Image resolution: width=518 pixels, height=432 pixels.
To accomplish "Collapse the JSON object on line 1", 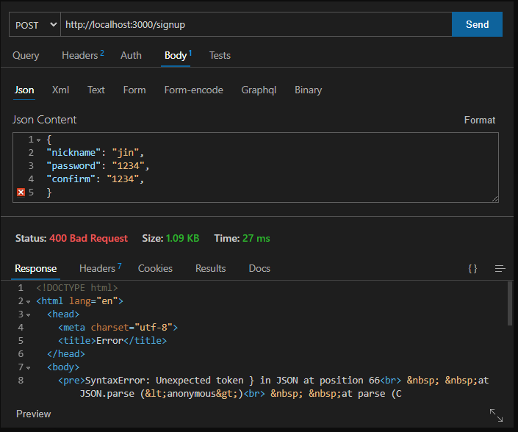I will pyautogui.click(x=39, y=140).
